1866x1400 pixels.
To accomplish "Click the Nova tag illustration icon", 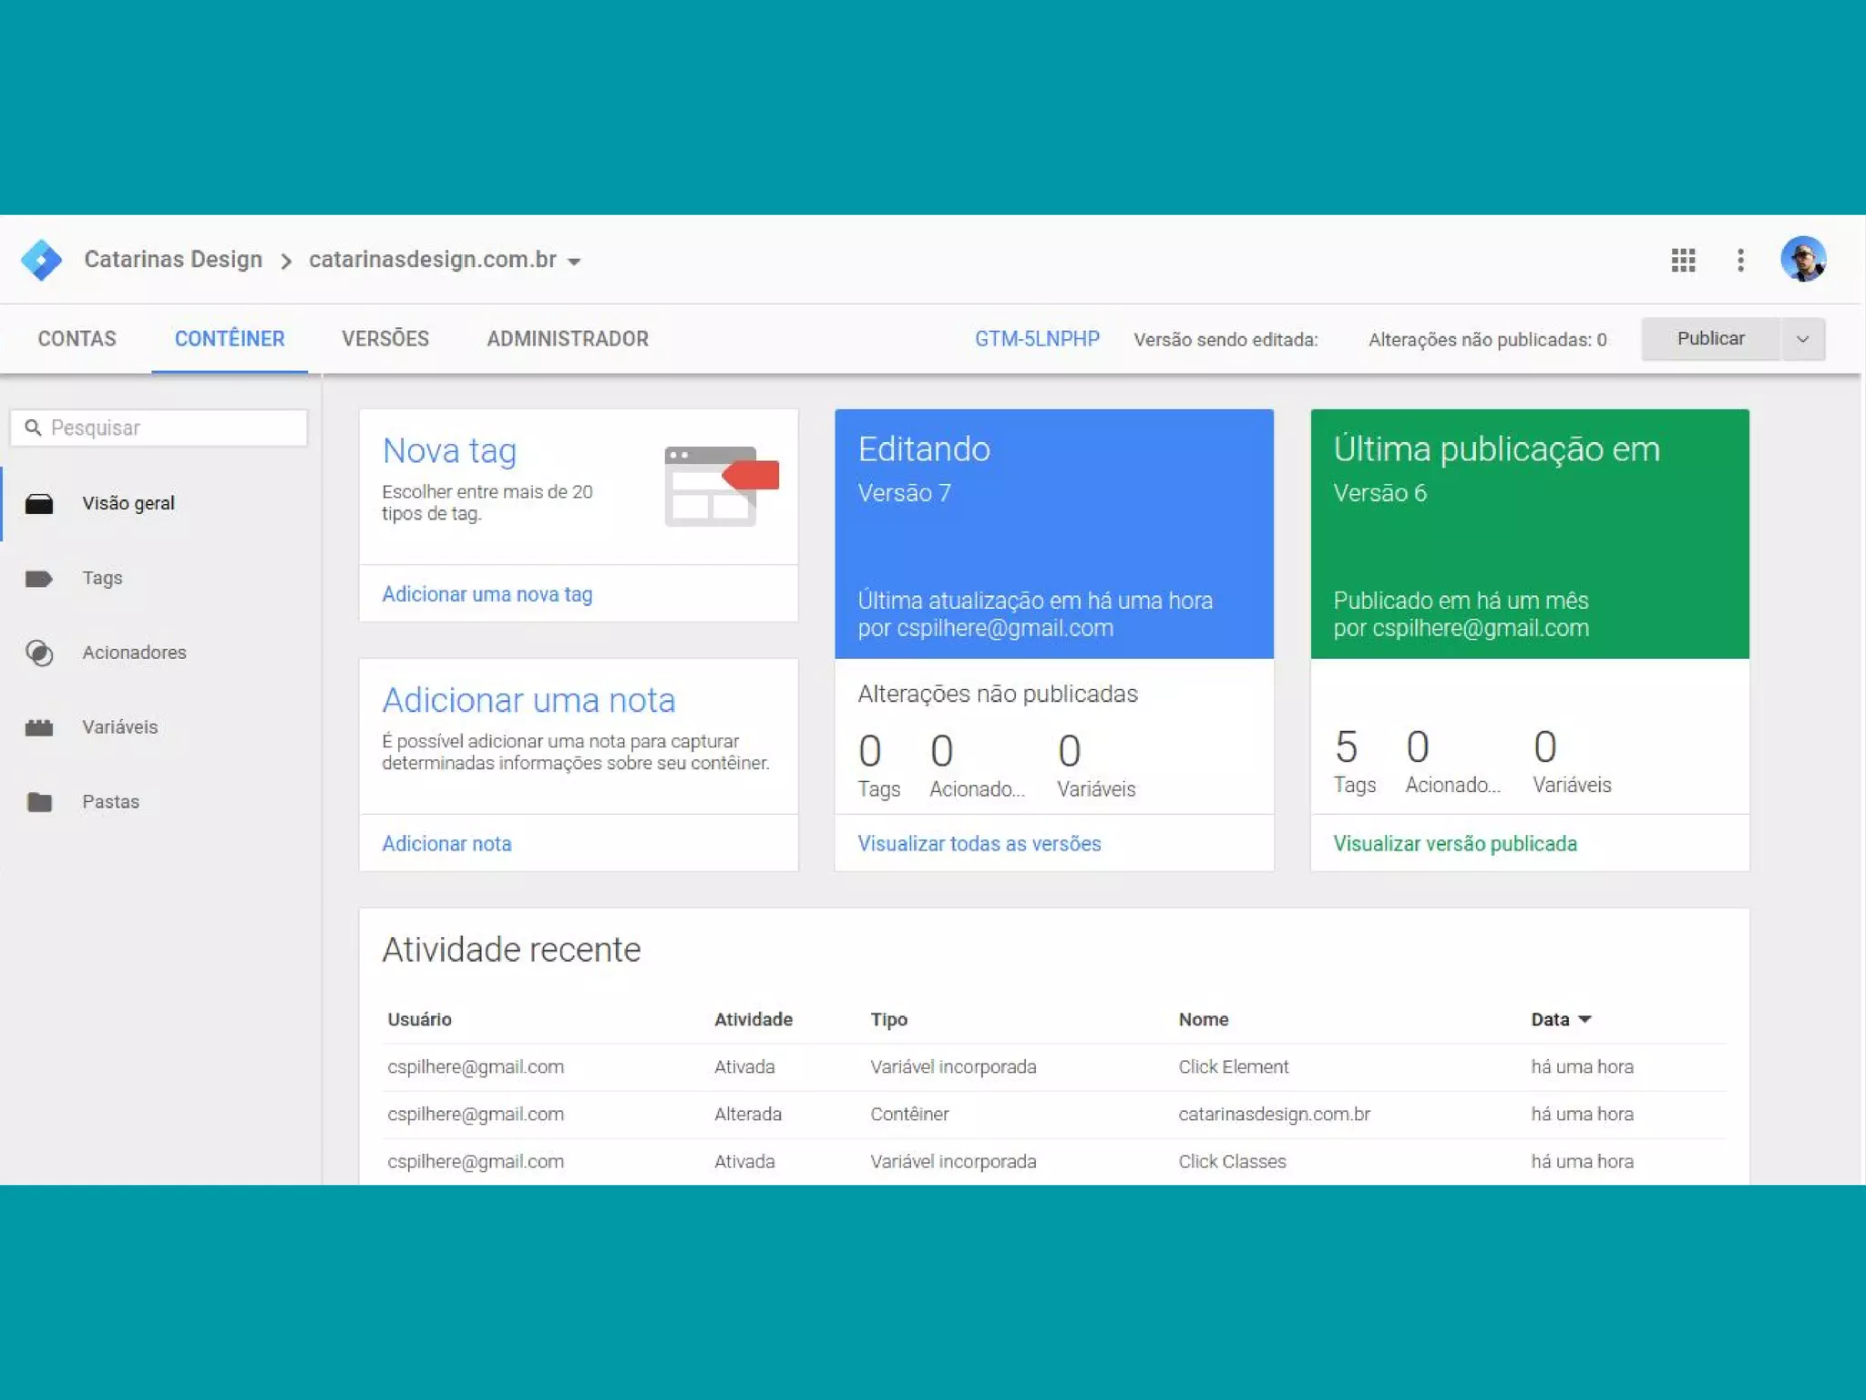I will click(721, 485).
